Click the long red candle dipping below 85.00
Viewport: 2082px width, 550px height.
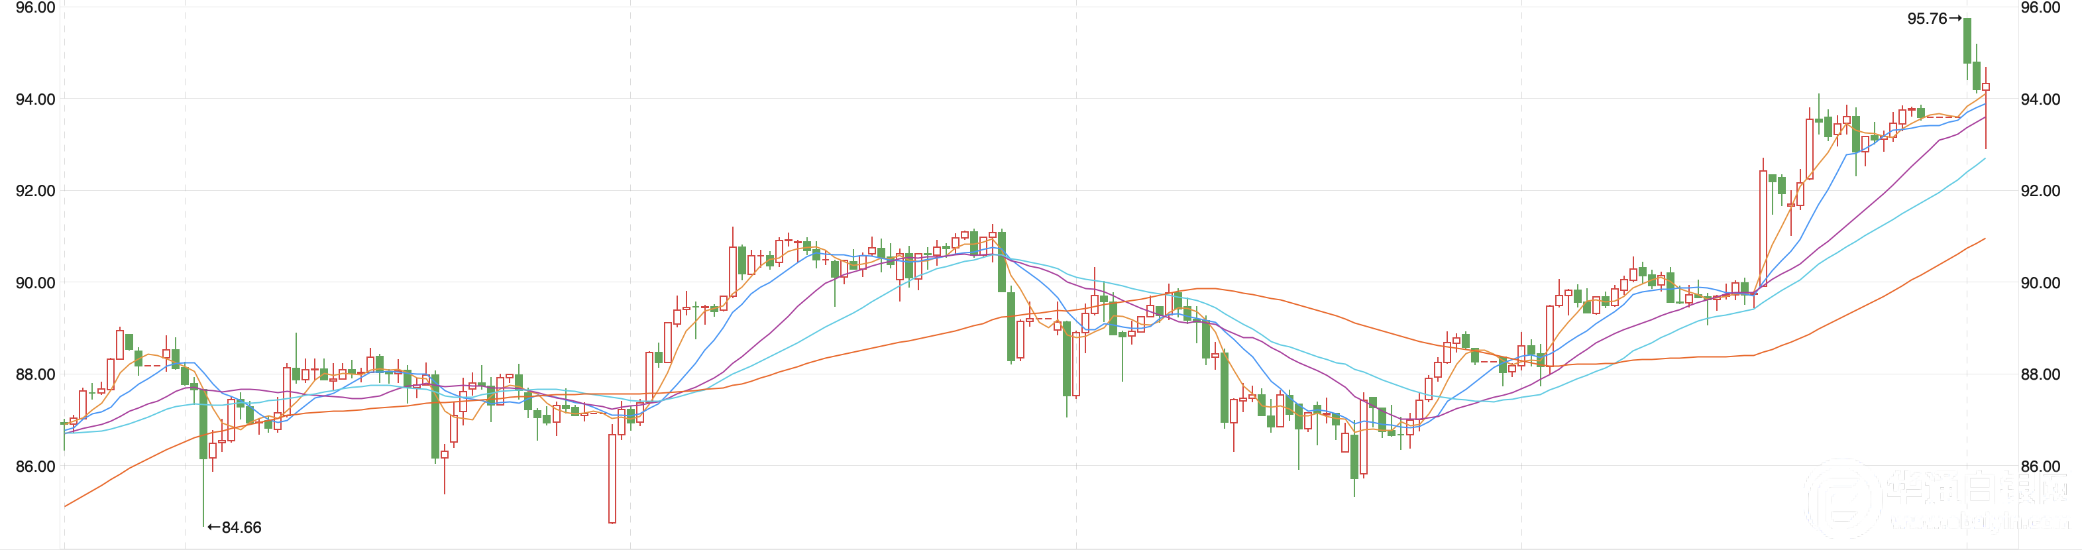[x=612, y=478]
